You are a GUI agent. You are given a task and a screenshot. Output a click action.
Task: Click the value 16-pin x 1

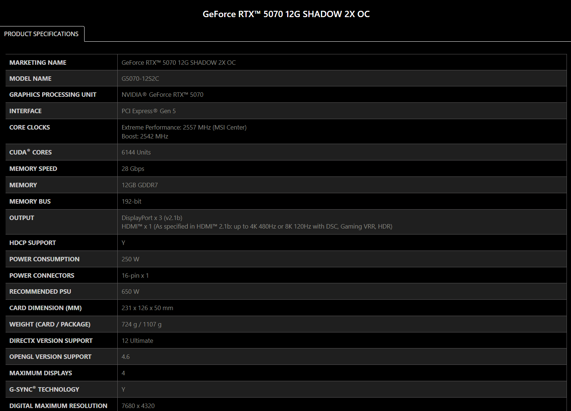click(135, 275)
